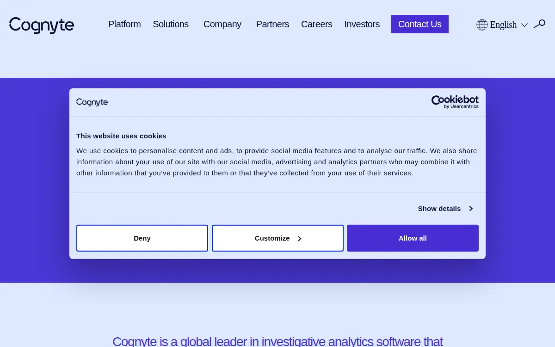Image resolution: width=555 pixels, height=347 pixels.
Task: Go to the Careers page
Action: [316, 24]
